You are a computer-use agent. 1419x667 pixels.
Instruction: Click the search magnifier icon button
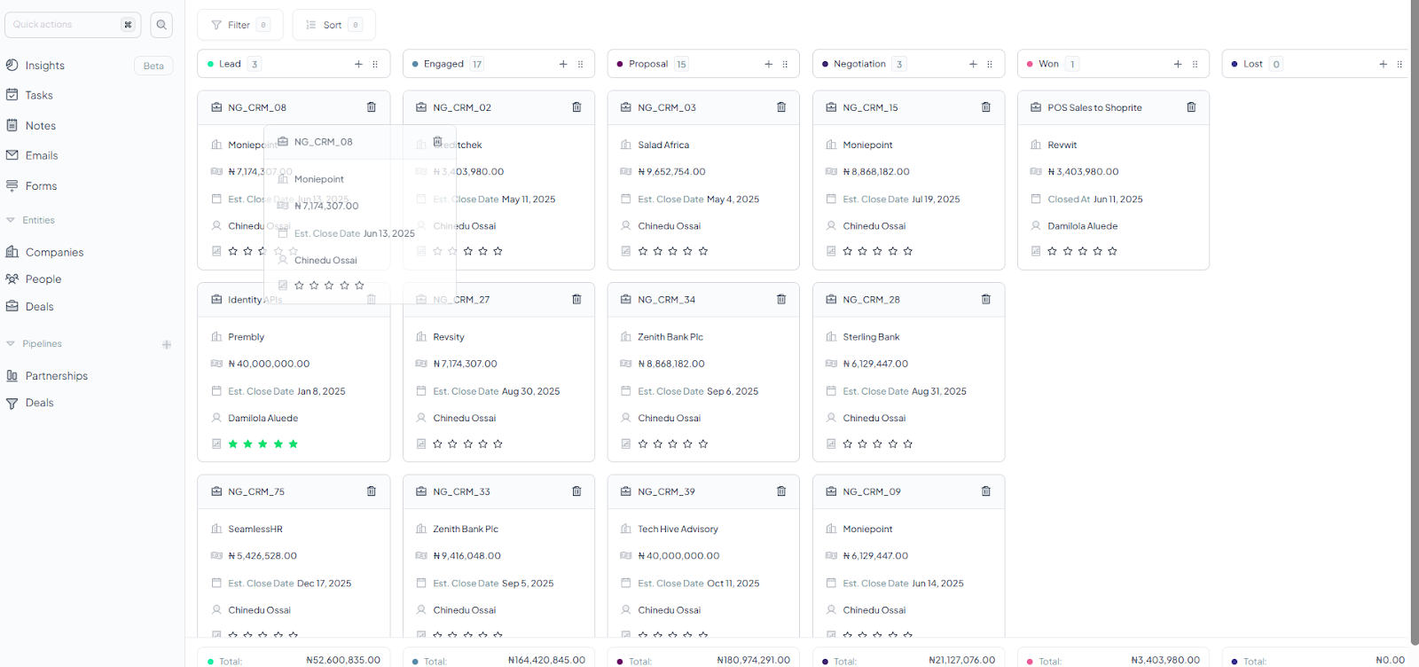161,25
